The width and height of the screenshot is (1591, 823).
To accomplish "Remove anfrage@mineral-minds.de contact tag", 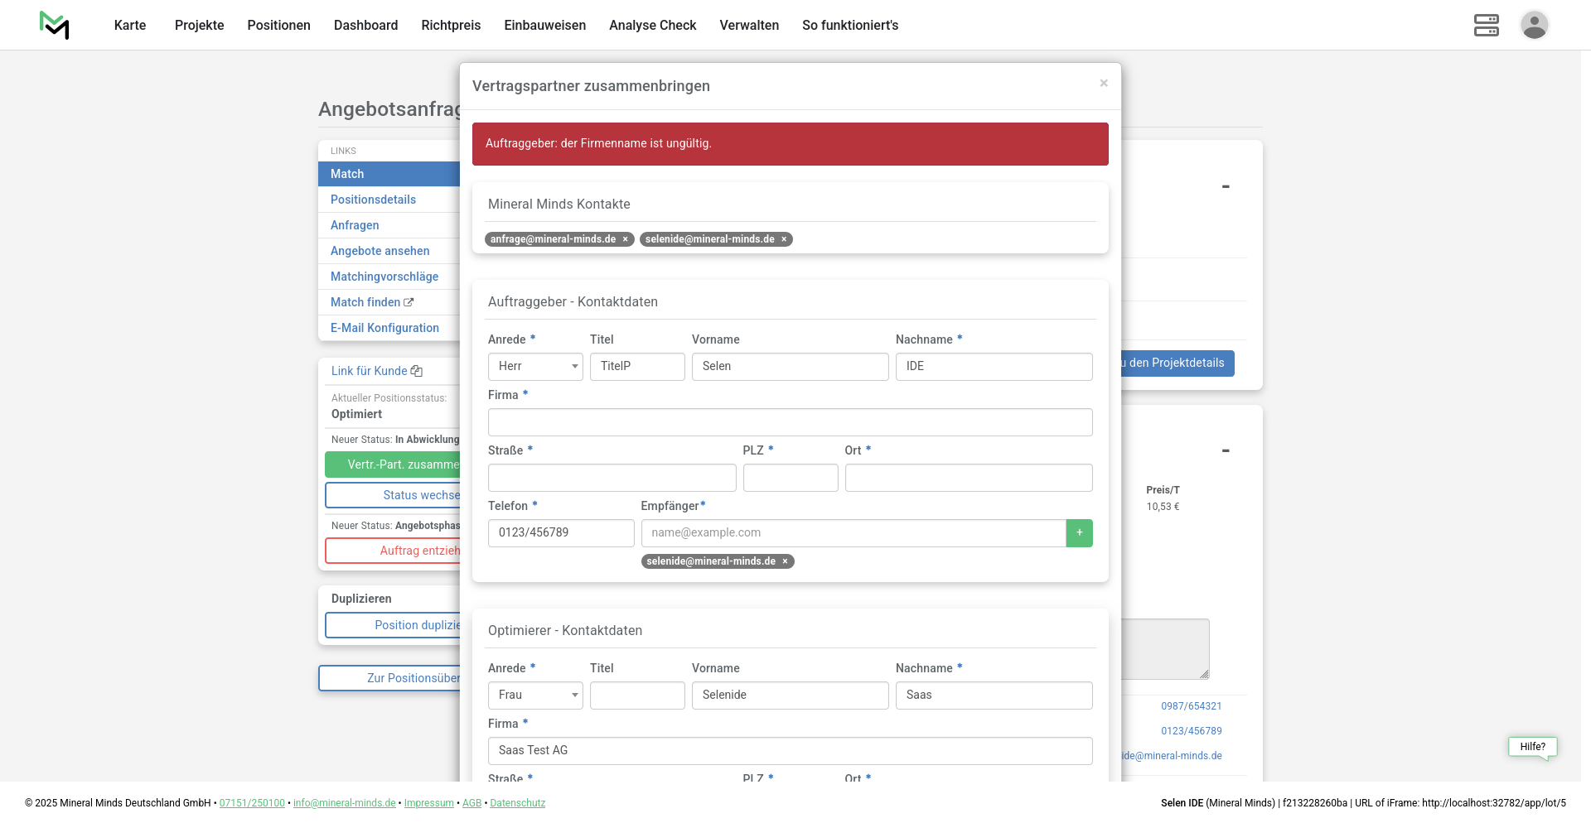I will [x=626, y=239].
